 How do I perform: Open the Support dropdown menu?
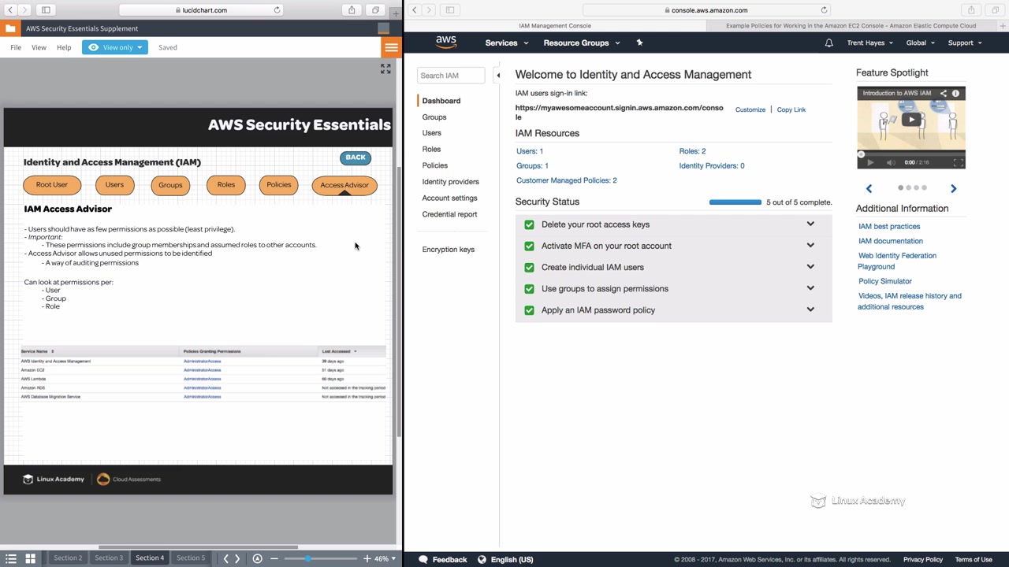965,43
